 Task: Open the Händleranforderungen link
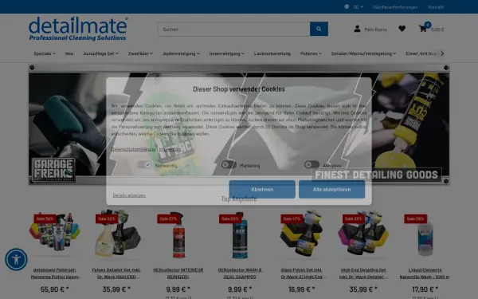point(395,6)
